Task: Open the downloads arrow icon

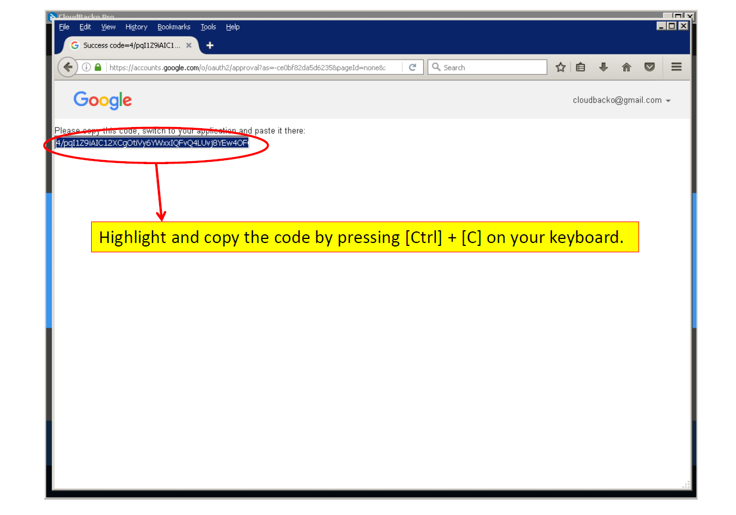Action: point(604,67)
